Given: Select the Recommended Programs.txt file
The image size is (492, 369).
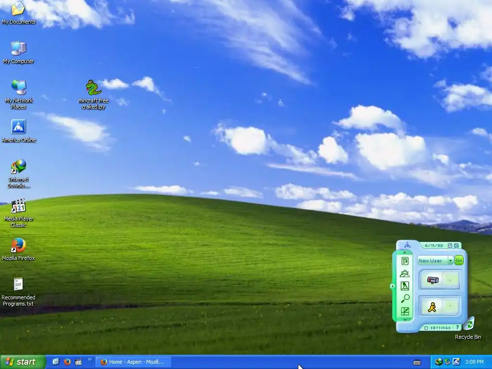Looking at the screenshot, I should (x=19, y=292).
